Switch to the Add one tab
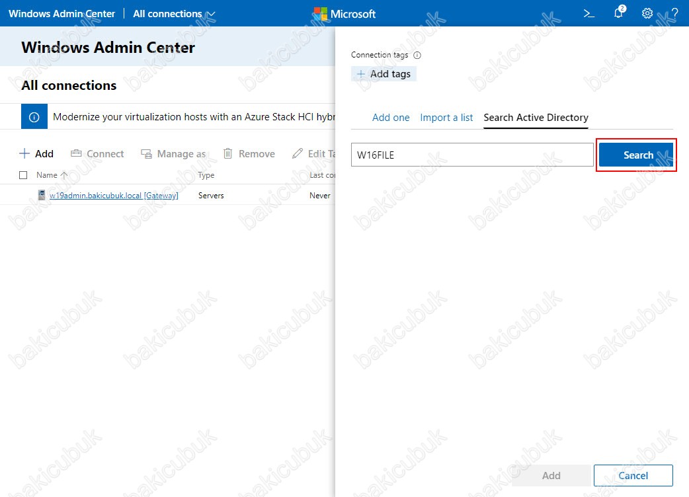 click(391, 118)
